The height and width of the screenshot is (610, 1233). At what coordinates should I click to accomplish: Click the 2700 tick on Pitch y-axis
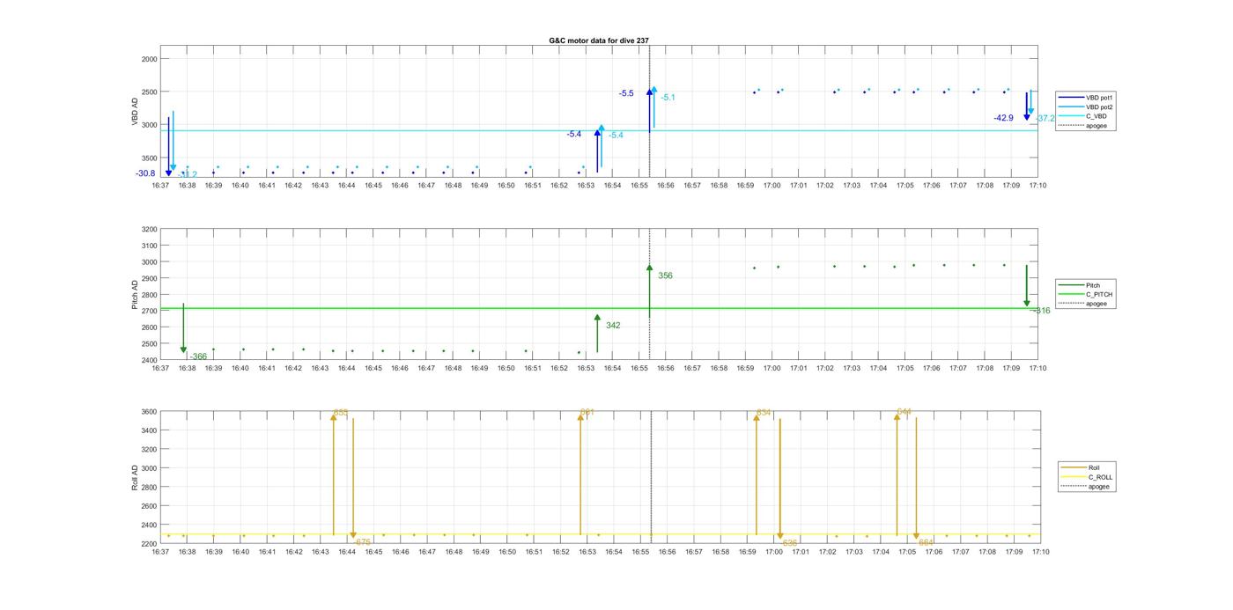(149, 311)
